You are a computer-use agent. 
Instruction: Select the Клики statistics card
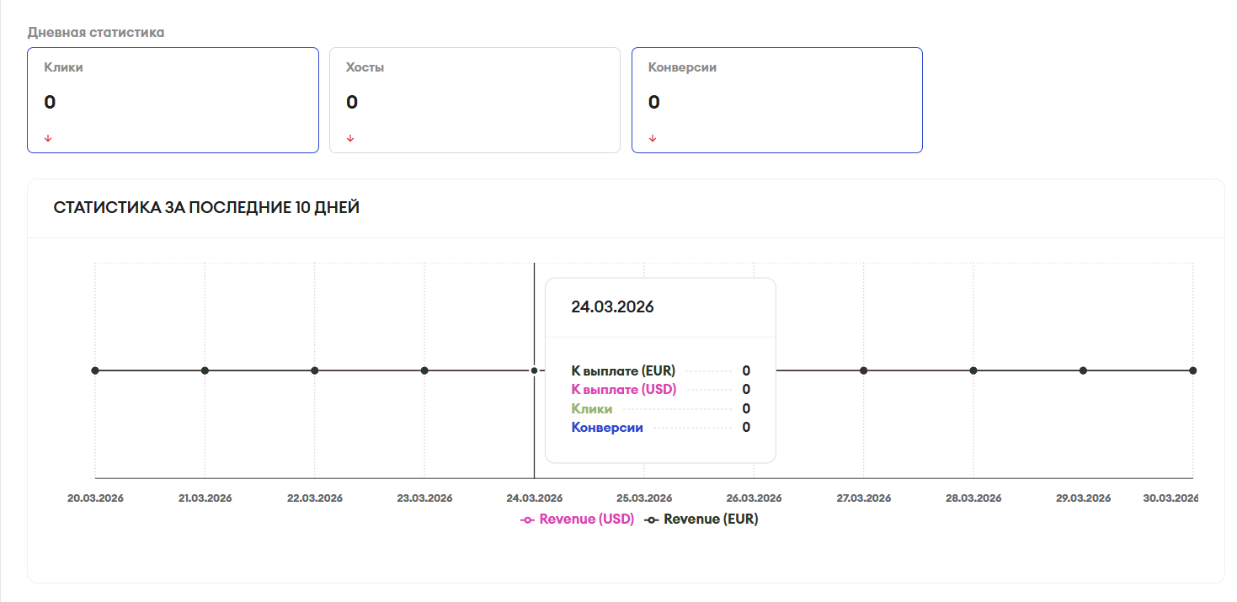[173, 100]
